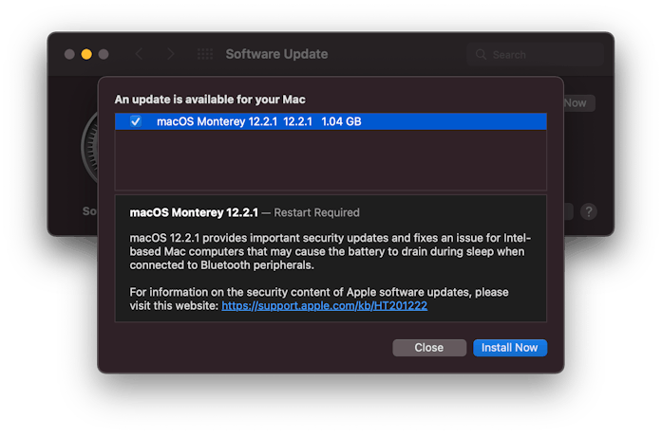Screen dimensions: 662x436
Task: Go forward with the right chevron arrow
Action: pos(170,54)
